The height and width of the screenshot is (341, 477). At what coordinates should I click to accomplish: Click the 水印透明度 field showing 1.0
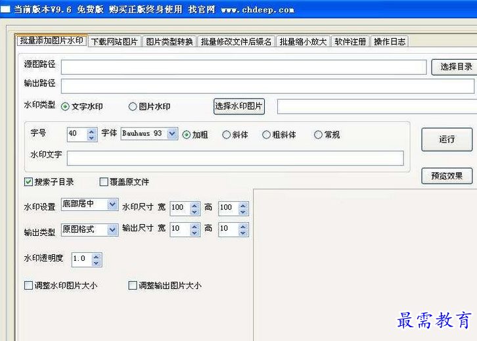[82, 260]
